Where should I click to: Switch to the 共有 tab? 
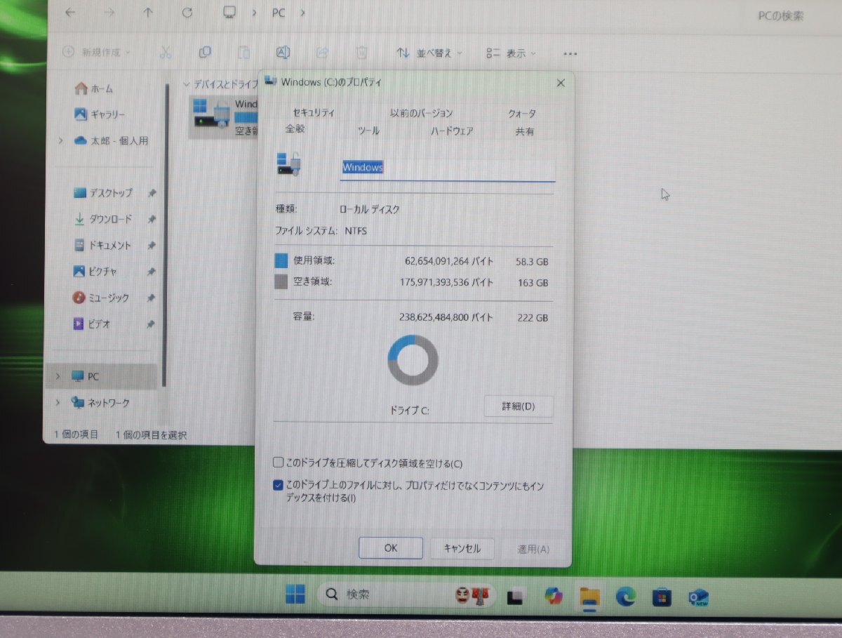tap(525, 131)
